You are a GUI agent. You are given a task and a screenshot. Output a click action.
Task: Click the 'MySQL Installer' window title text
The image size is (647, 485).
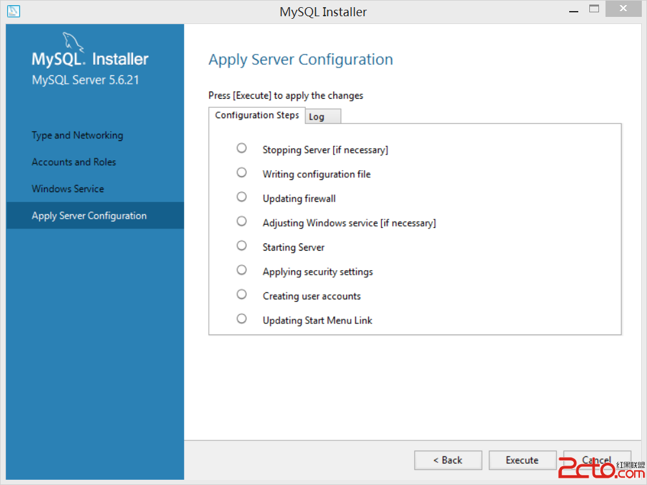point(323,12)
